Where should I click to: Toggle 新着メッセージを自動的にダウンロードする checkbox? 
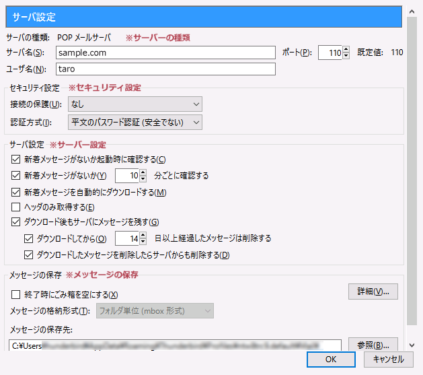coord(17,193)
